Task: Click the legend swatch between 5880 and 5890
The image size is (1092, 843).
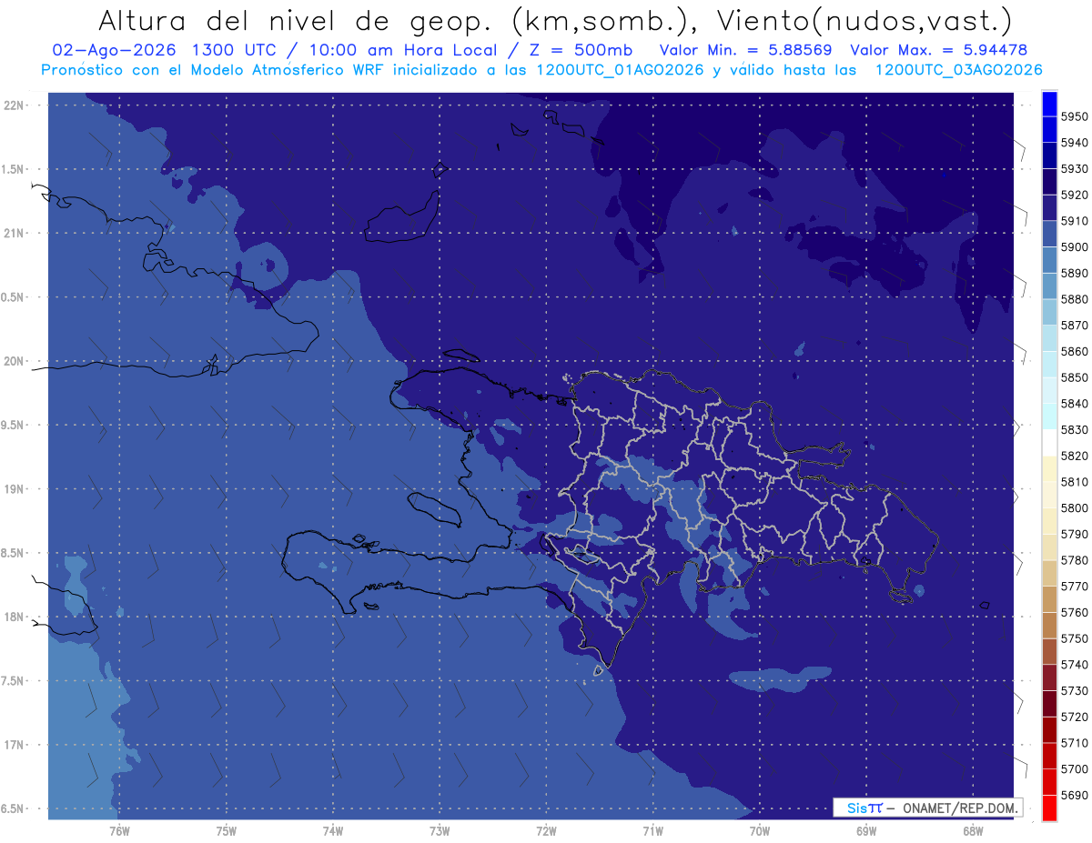Action: (1049, 286)
